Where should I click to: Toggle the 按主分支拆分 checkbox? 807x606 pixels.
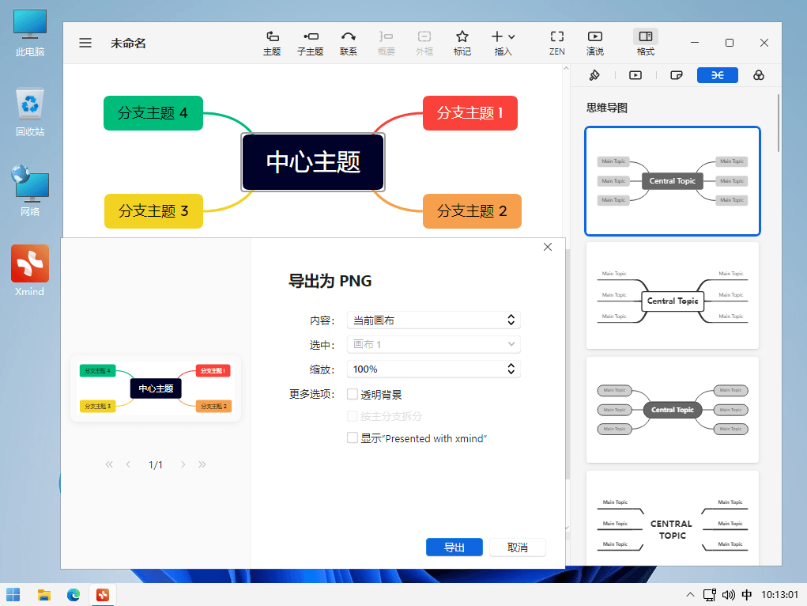click(353, 416)
